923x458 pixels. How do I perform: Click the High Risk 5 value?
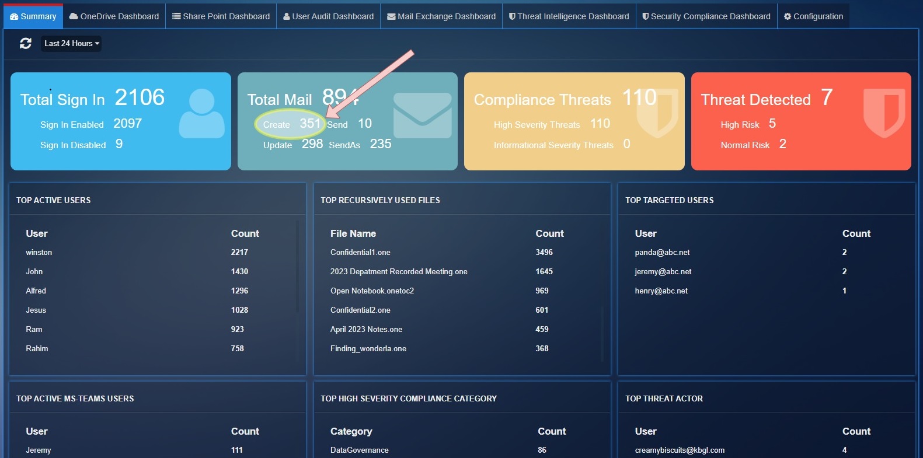[x=772, y=123]
